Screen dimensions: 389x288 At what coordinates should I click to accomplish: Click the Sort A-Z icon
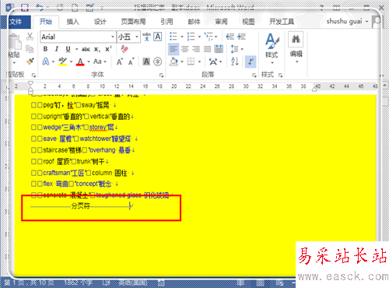click(235, 61)
